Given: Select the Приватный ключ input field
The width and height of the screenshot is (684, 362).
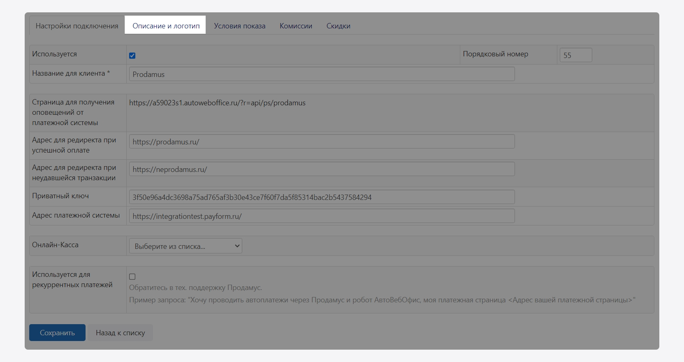Looking at the screenshot, I should tap(321, 197).
